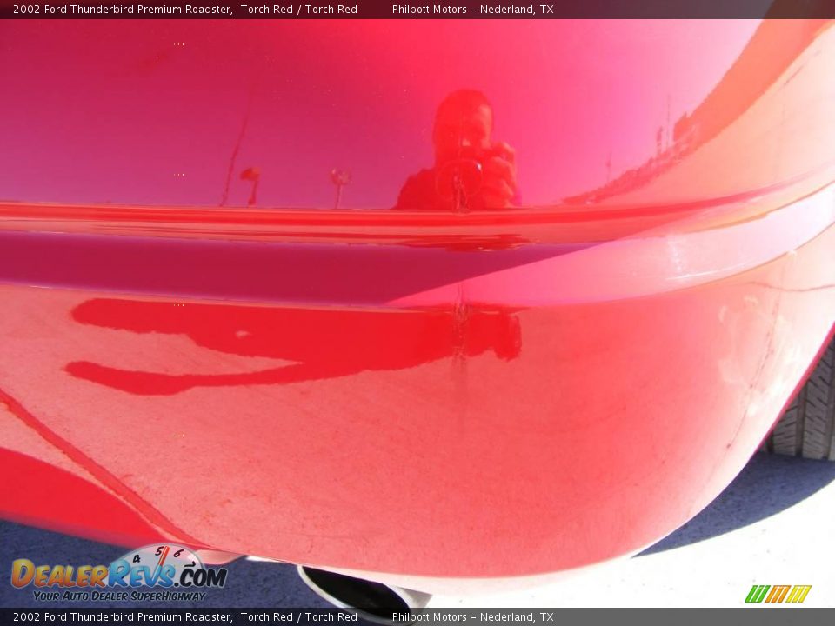
Task: Click the bottom 'Torch Red / Torch Red' caption
Action: point(298,617)
